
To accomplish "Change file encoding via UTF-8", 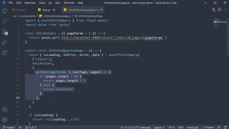I will click(x=171, y=128).
